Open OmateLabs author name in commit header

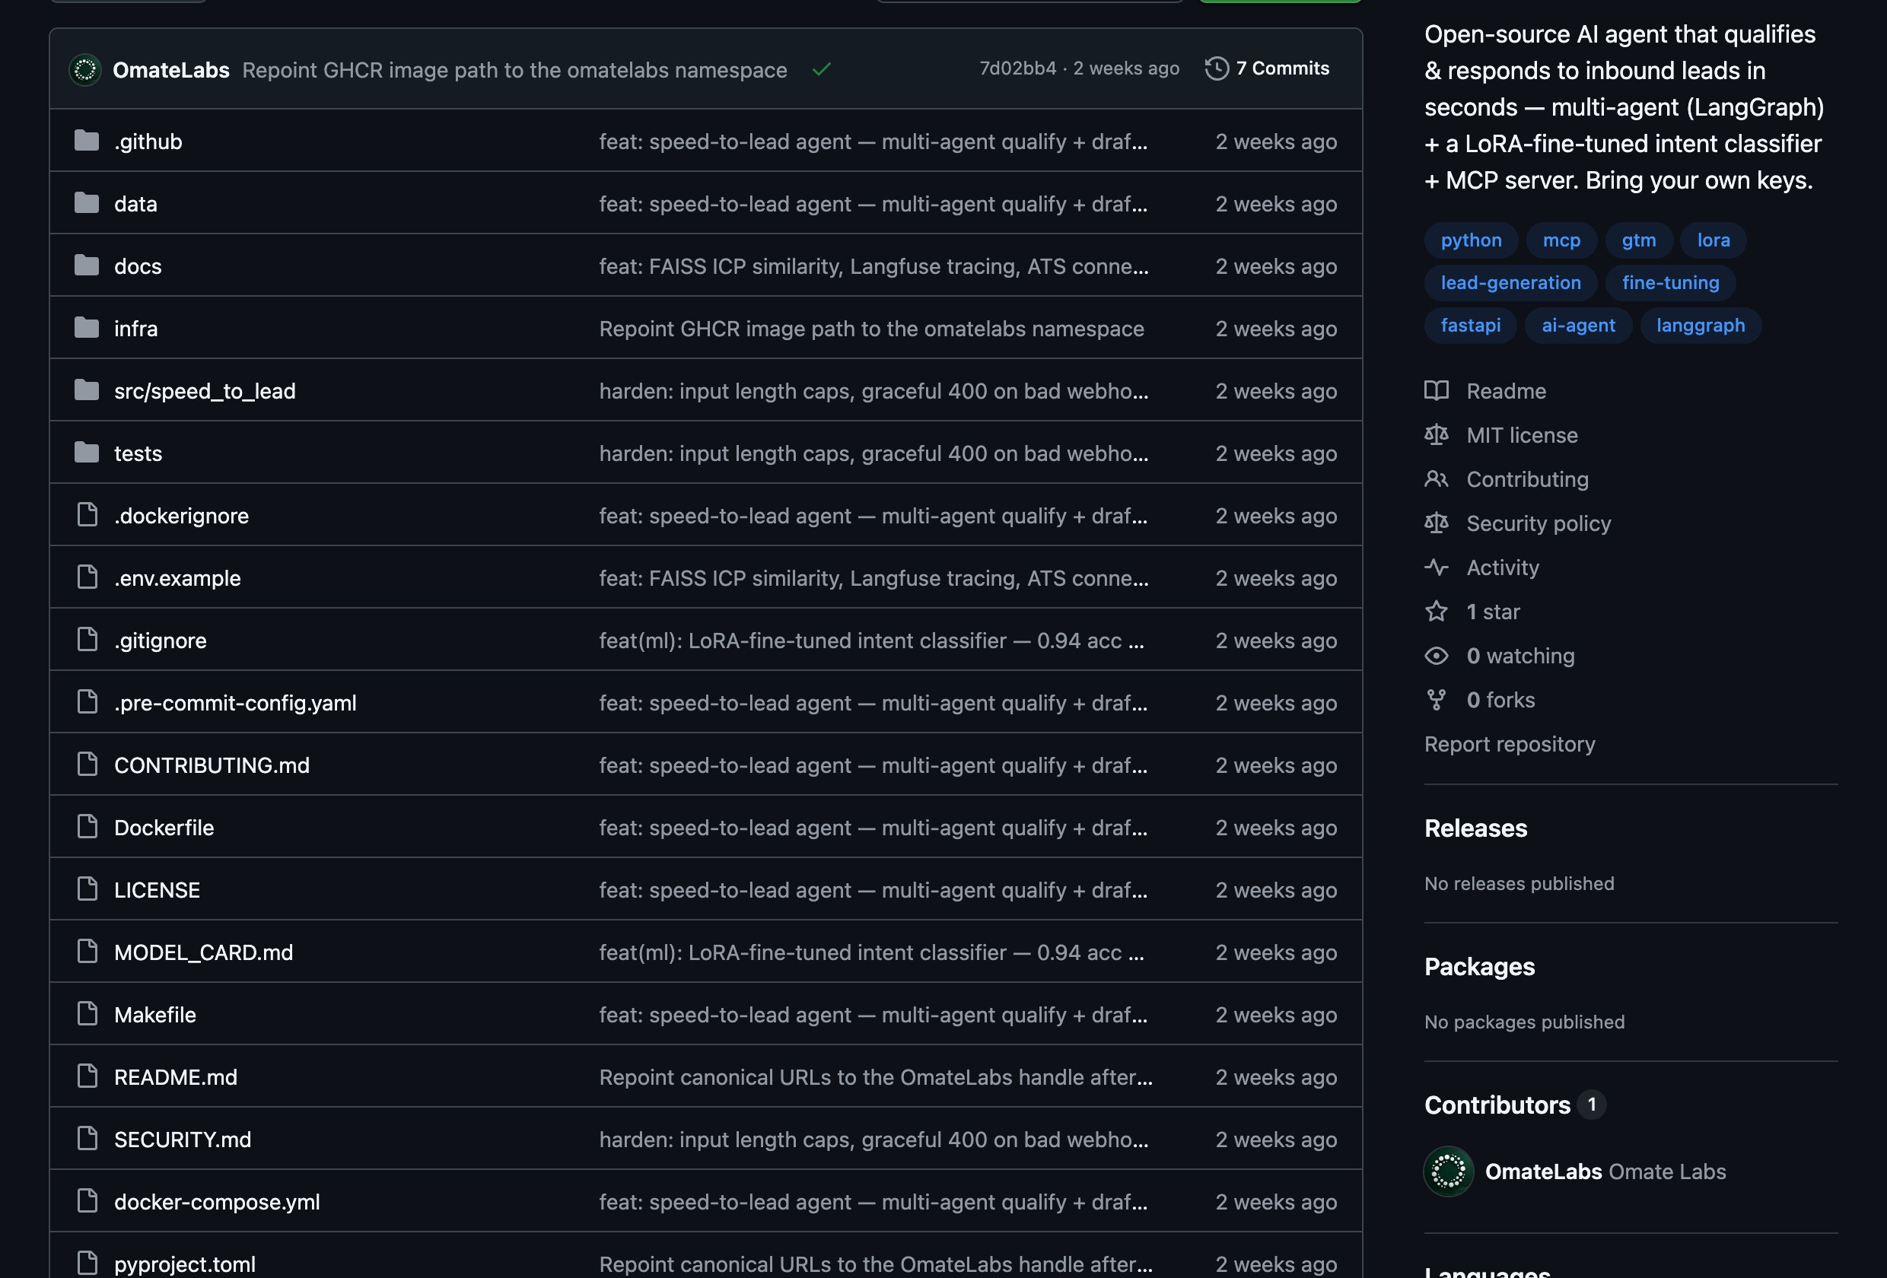pos(171,71)
